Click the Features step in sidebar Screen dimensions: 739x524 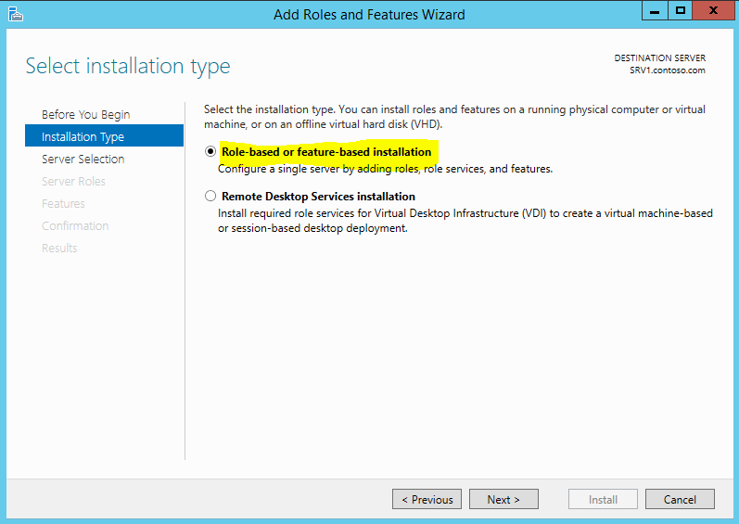coord(63,203)
